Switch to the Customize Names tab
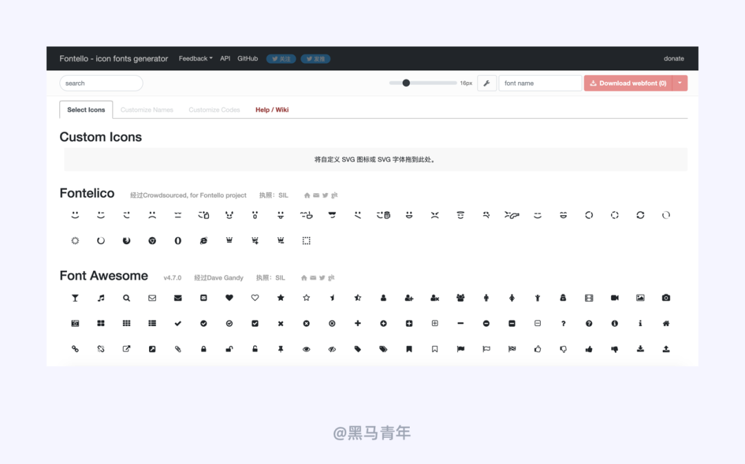Viewport: 745px width, 464px height. [147, 110]
